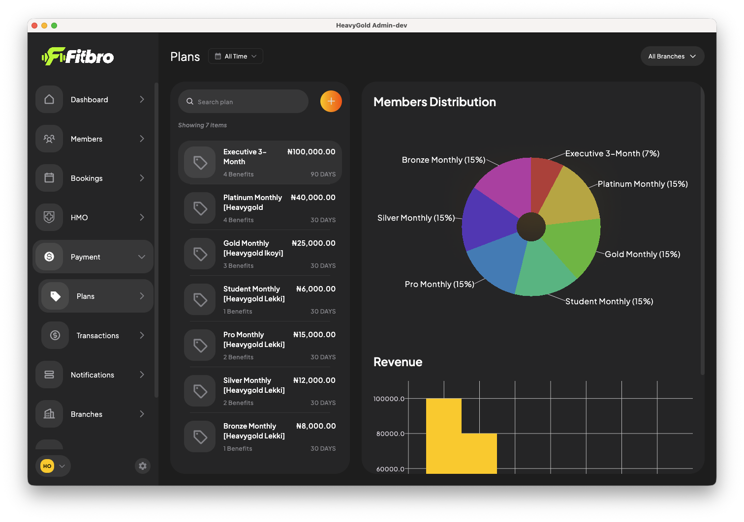Open the Branches menu item
This screenshot has height=522, width=744.
pyautogui.click(x=93, y=414)
